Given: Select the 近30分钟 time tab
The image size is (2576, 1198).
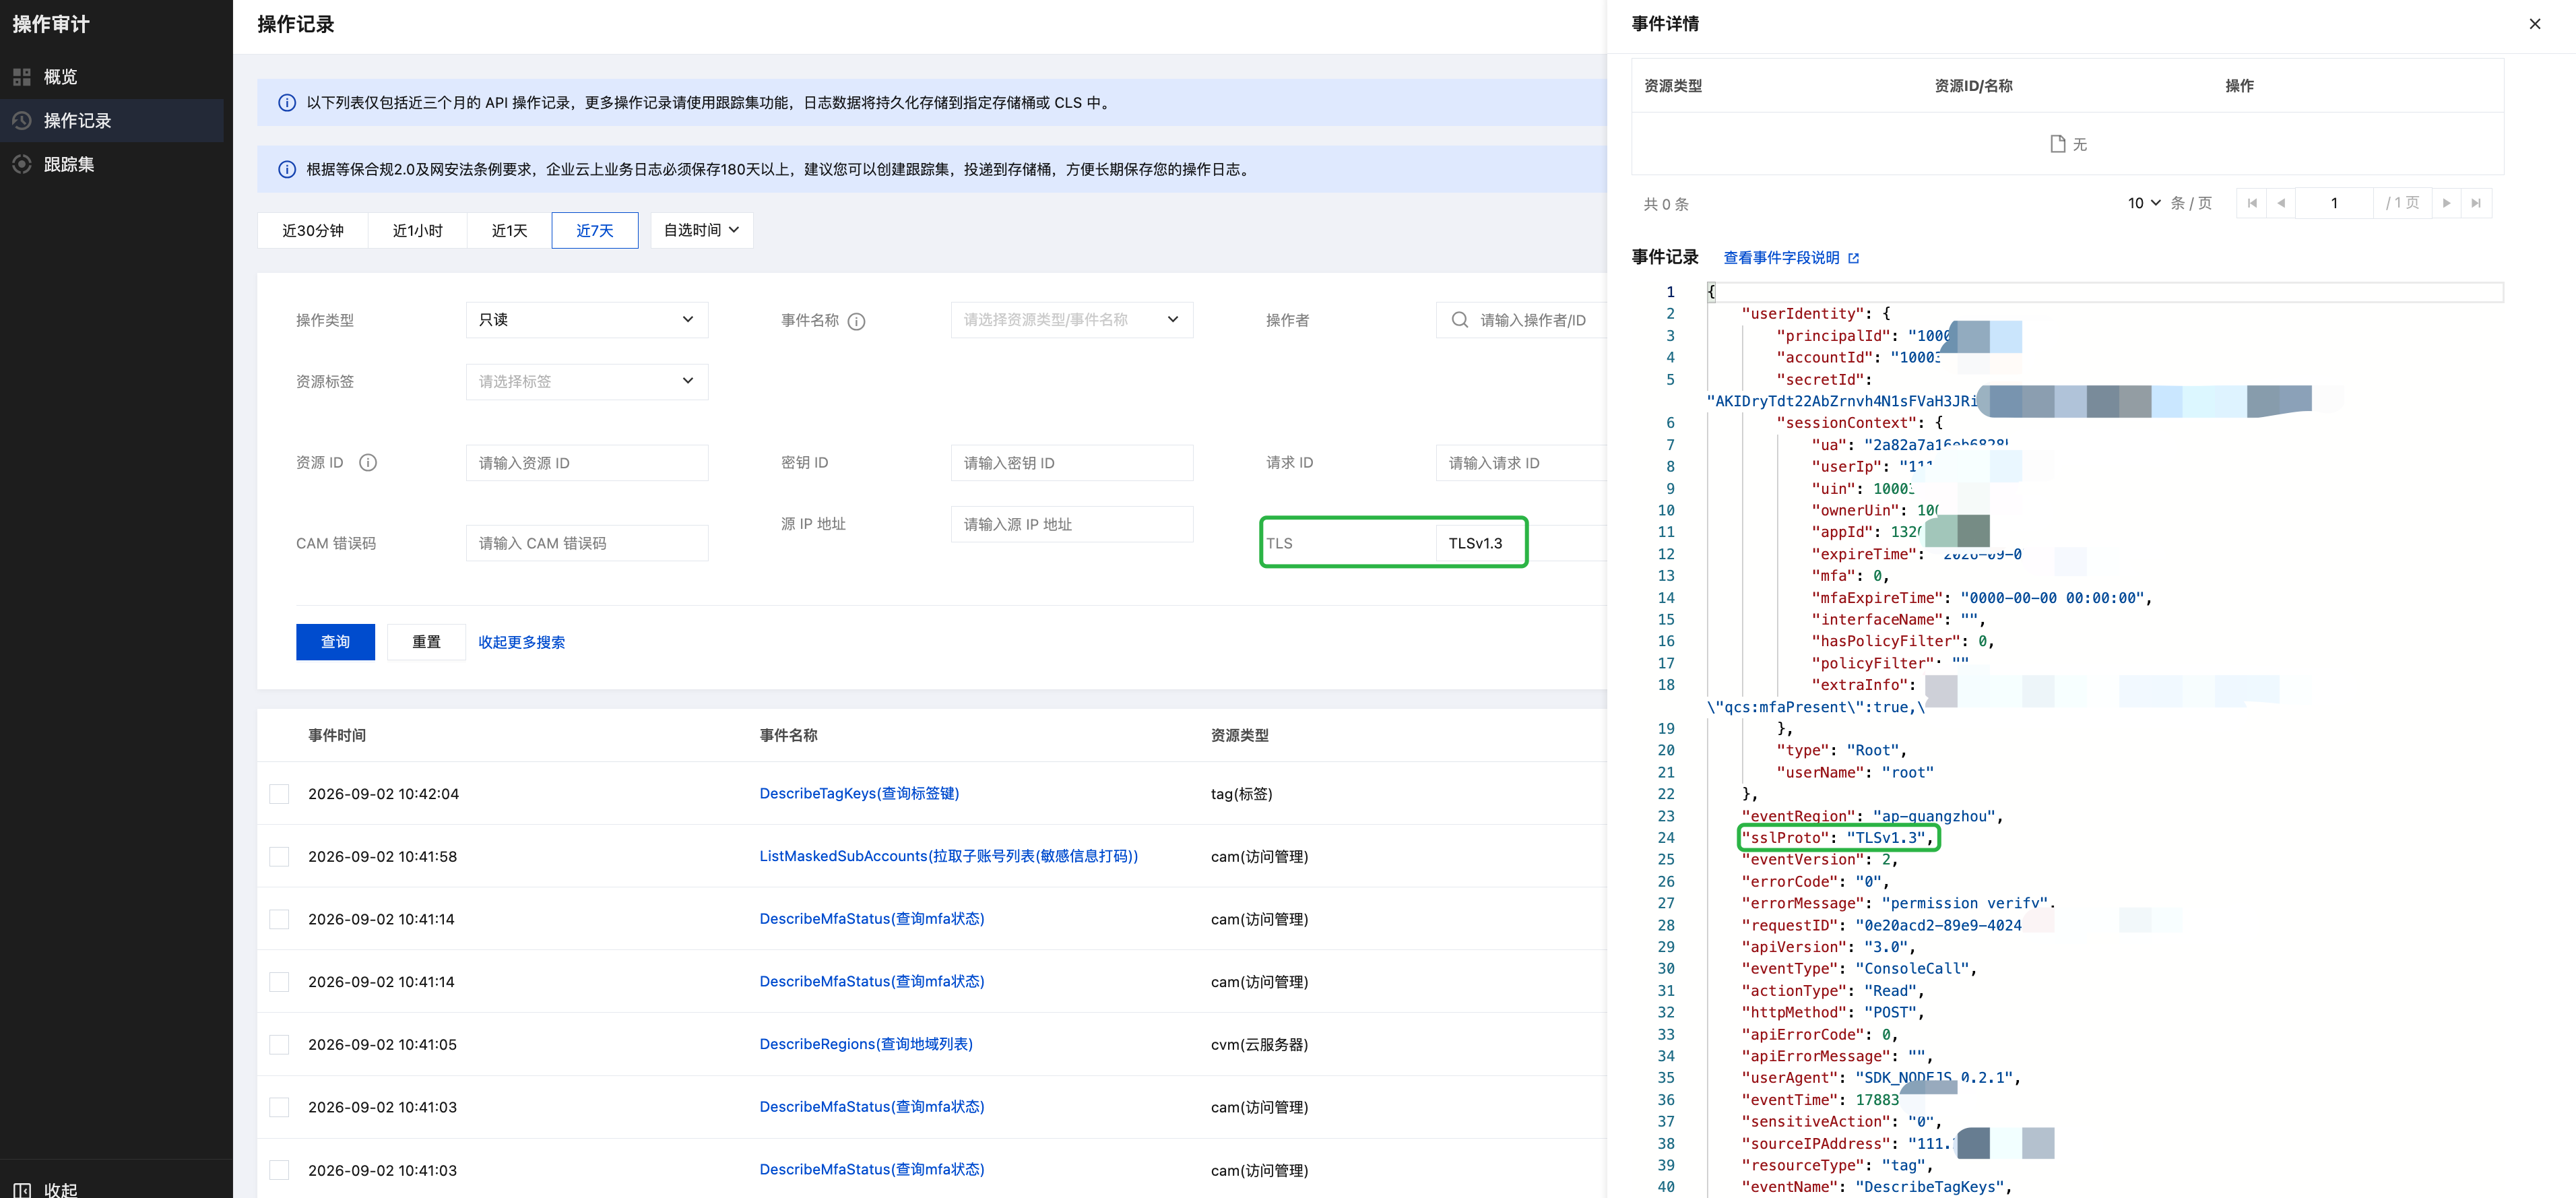Looking at the screenshot, I should pos(313,231).
